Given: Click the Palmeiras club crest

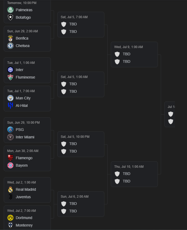Looking at the screenshot, I should [x=10, y=10].
